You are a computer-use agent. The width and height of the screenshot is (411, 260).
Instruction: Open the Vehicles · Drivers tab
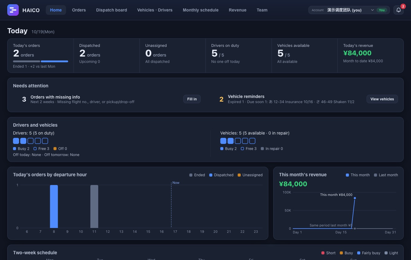155,10
